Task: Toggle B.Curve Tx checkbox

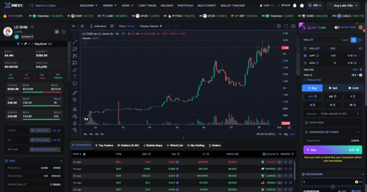Action: [x=264, y=154]
